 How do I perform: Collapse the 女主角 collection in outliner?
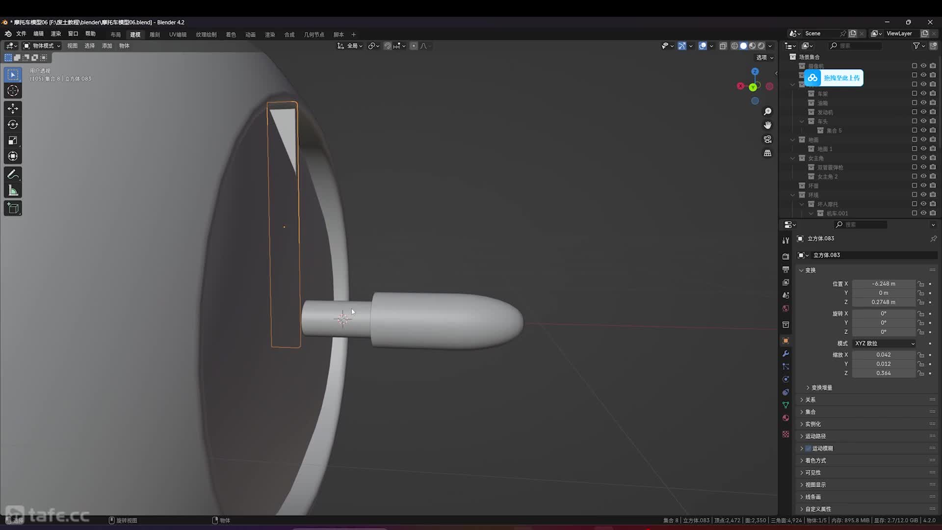click(x=792, y=158)
